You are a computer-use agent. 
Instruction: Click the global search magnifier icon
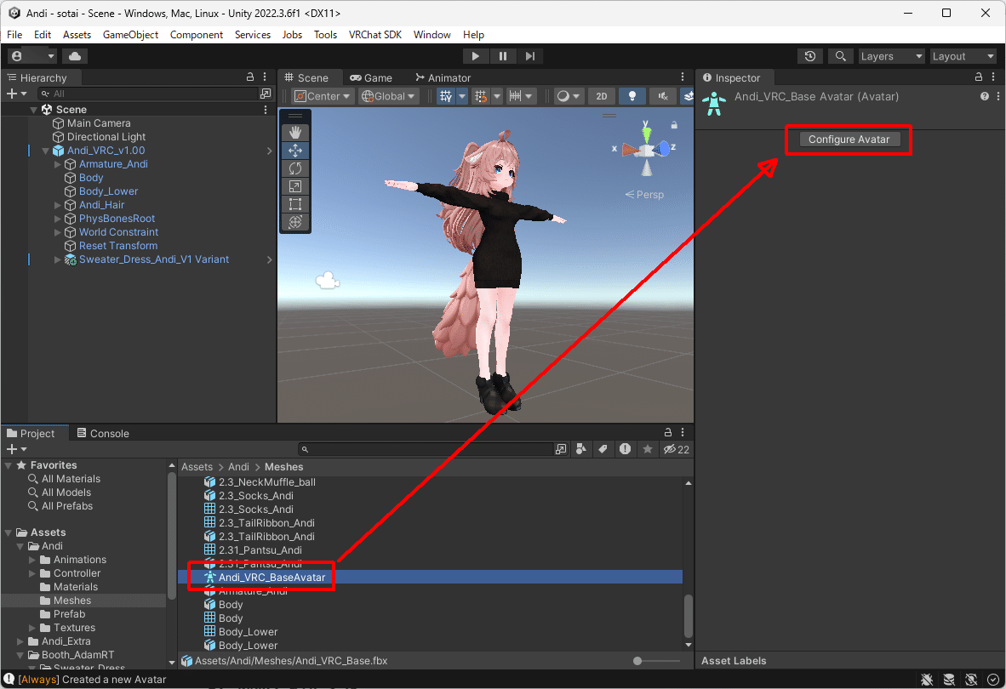tap(840, 56)
